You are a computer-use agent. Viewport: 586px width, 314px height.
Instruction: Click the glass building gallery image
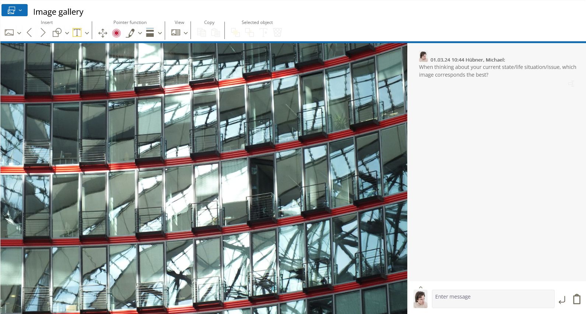click(x=204, y=178)
